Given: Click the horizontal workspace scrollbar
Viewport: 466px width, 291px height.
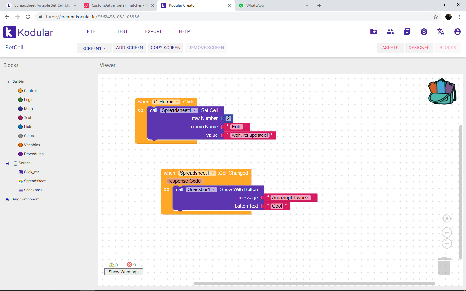Looking at the screenshot, I should [x=314, y=284].
